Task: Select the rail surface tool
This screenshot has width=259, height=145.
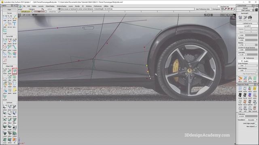Action: (10, 114)
